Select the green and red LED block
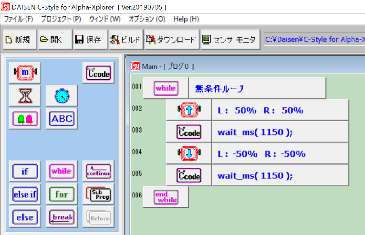The height and width of the screenshot is (235, 365). click(x=25, y=119)
